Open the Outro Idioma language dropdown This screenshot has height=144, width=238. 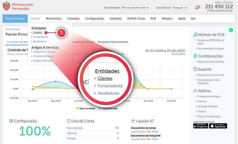pos(179,8)
